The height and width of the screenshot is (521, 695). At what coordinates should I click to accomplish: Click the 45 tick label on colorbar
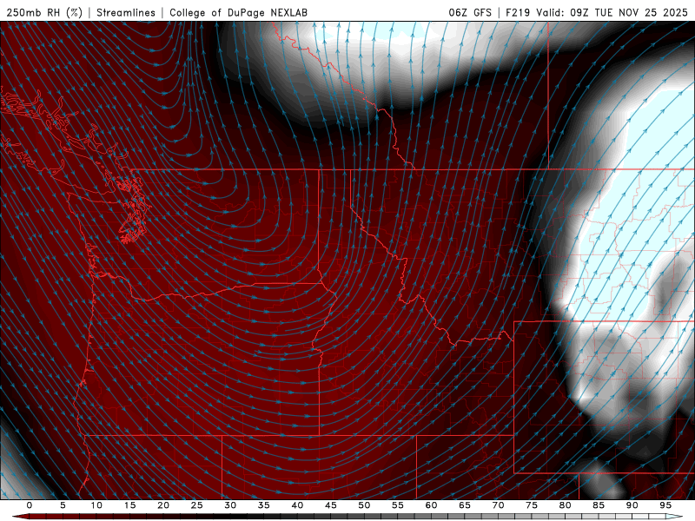click(330, 505)
